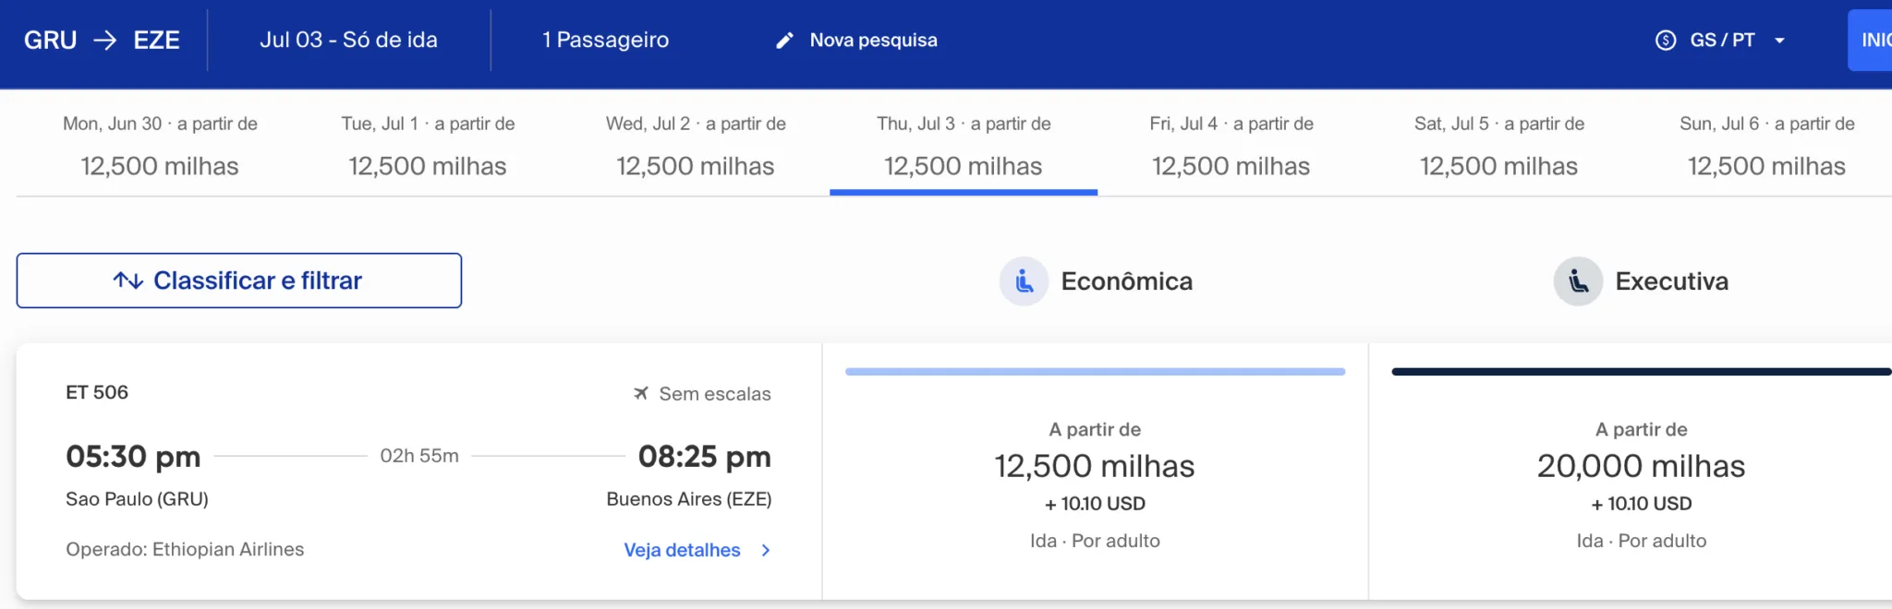1892x609 pixels.
Task: Select the Wed, Jul 2 date tab
Action: (695, 146)
